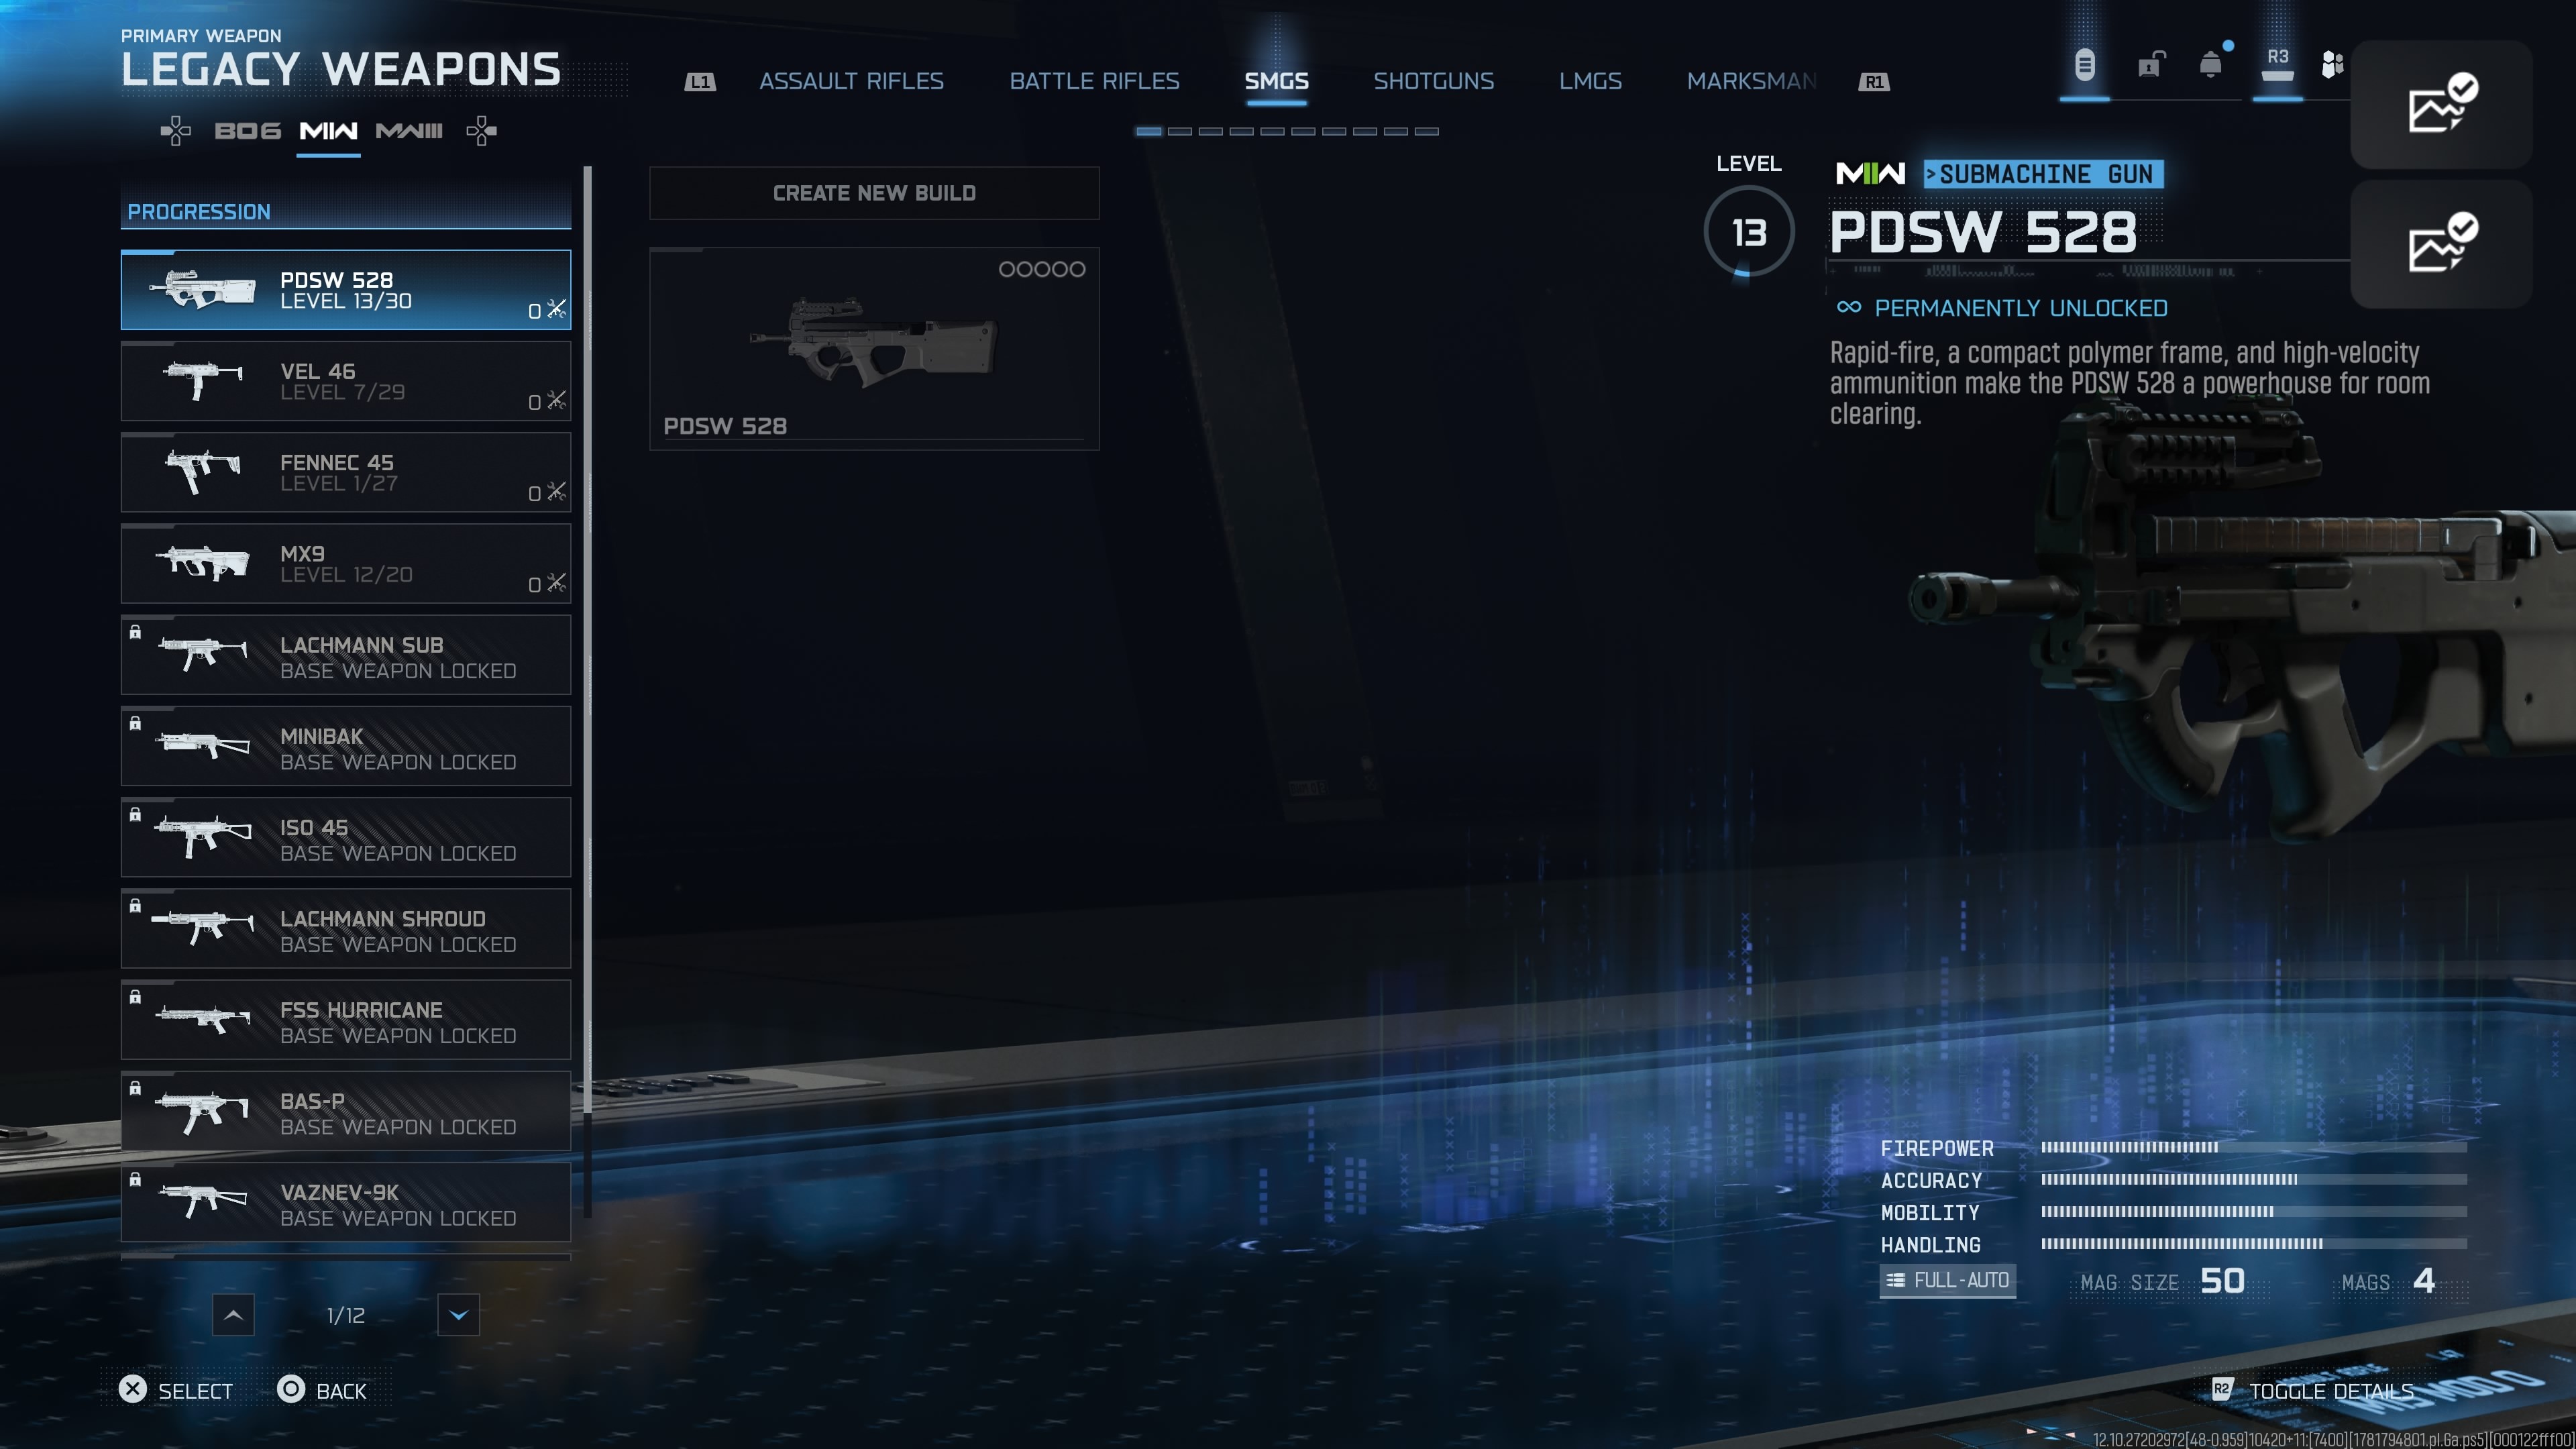2576x1449 pixels.
Task: Click the PROGRESSION section header
Action: (x=346, y=211)
